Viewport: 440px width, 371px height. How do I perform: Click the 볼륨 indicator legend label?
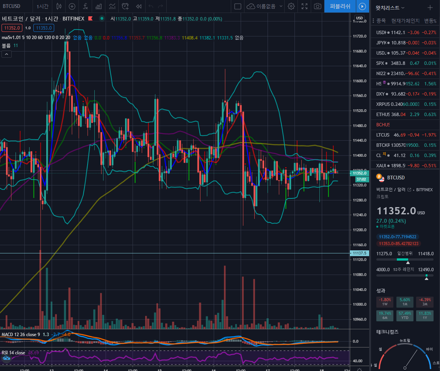[6, 46]
